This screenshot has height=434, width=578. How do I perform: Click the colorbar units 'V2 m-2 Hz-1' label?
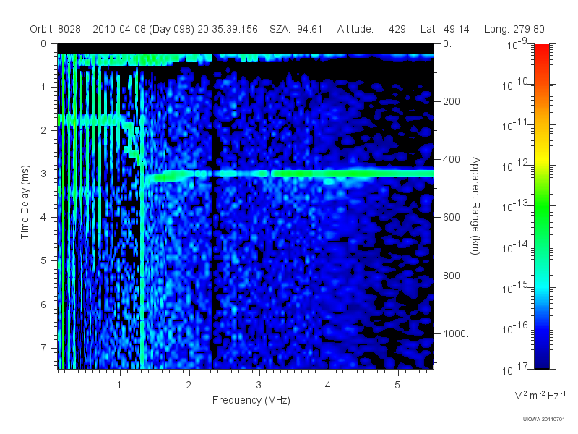[x=540, y=395]
